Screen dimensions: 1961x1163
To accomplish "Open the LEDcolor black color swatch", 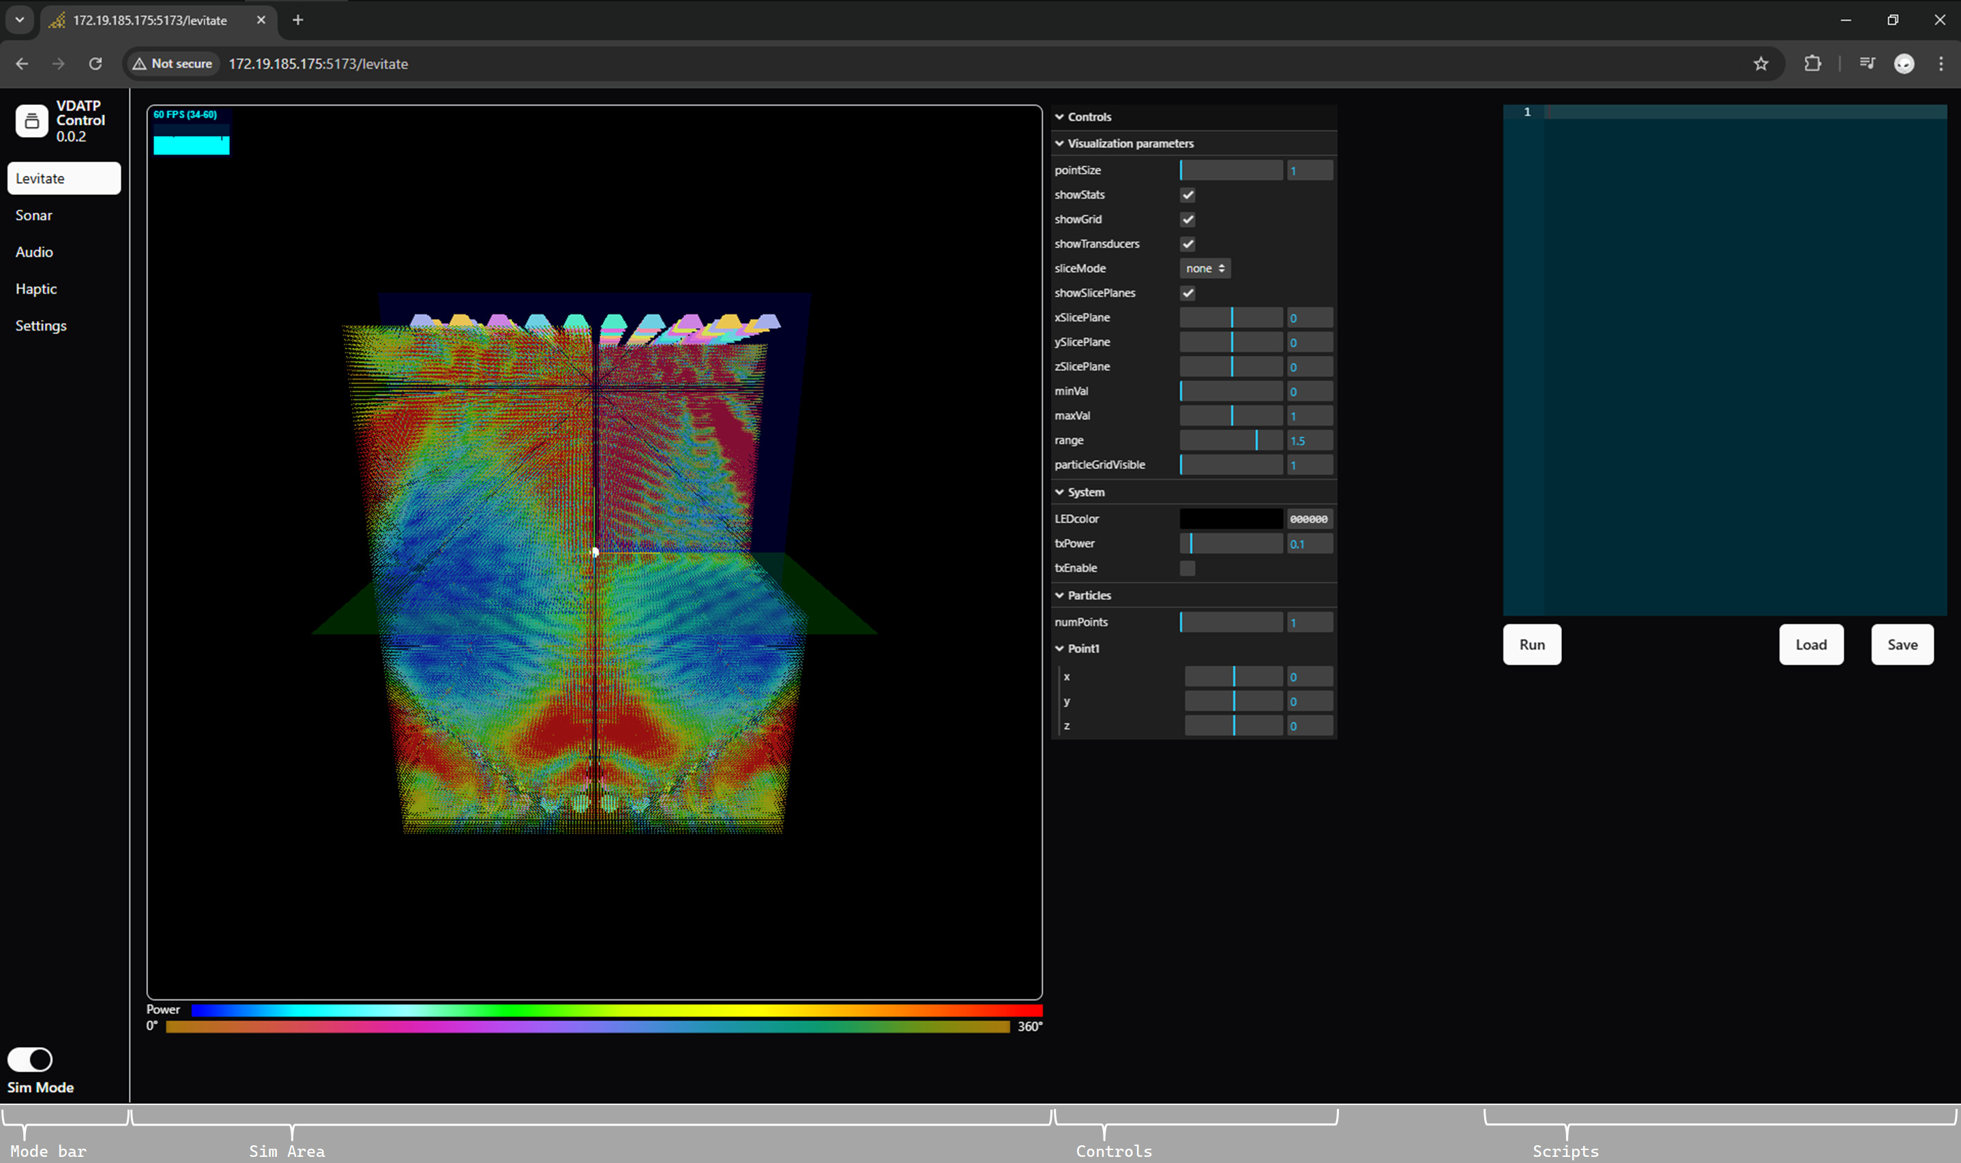I will 1230,519.
